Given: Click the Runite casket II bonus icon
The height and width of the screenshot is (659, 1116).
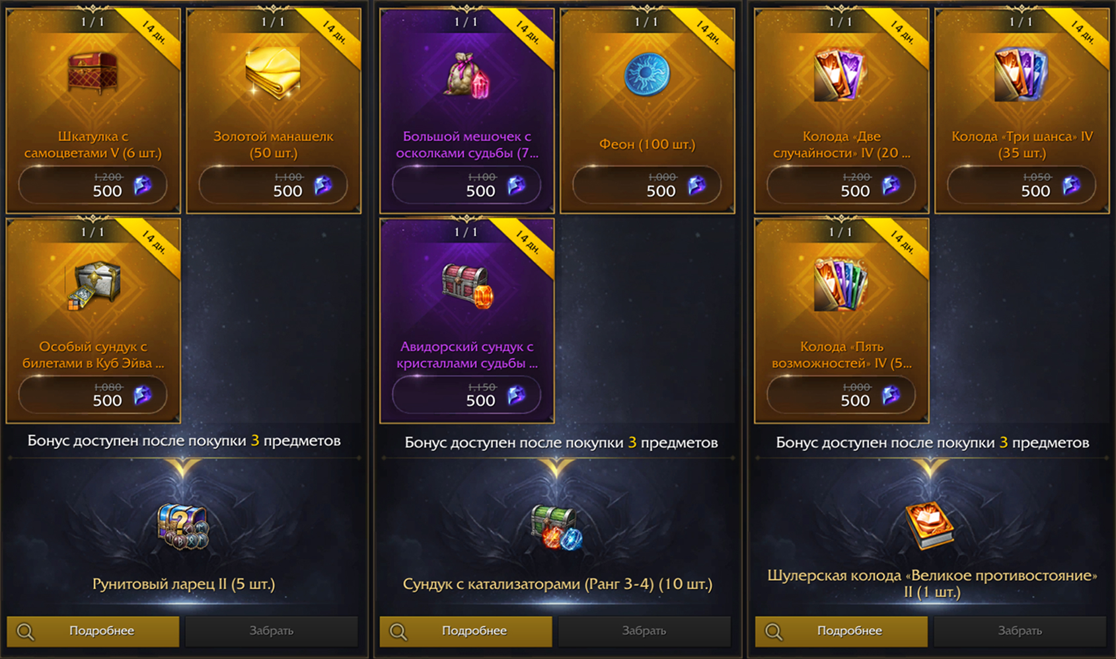Looking at the screenshot, I should (x=183, y=527).
